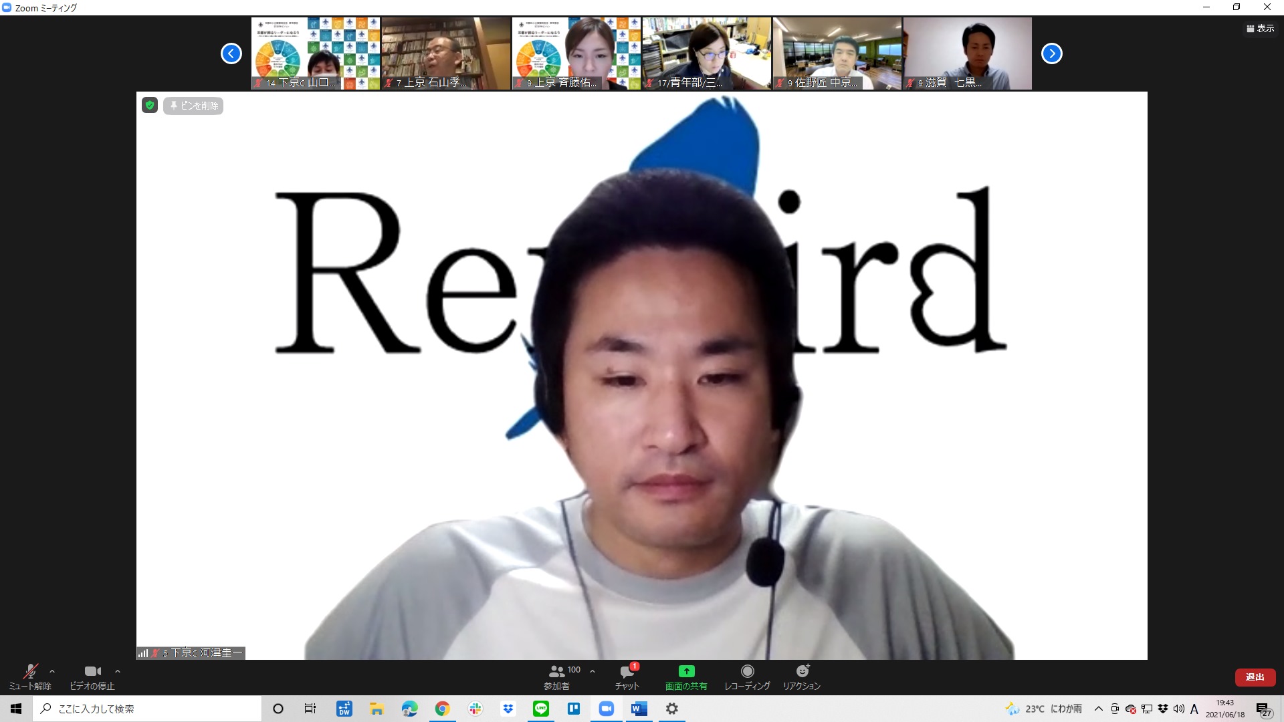Select thumbnail of 9 上京 斉藤佑
The width and height of the screenshot is (1284, 722).
click(576, 53)
